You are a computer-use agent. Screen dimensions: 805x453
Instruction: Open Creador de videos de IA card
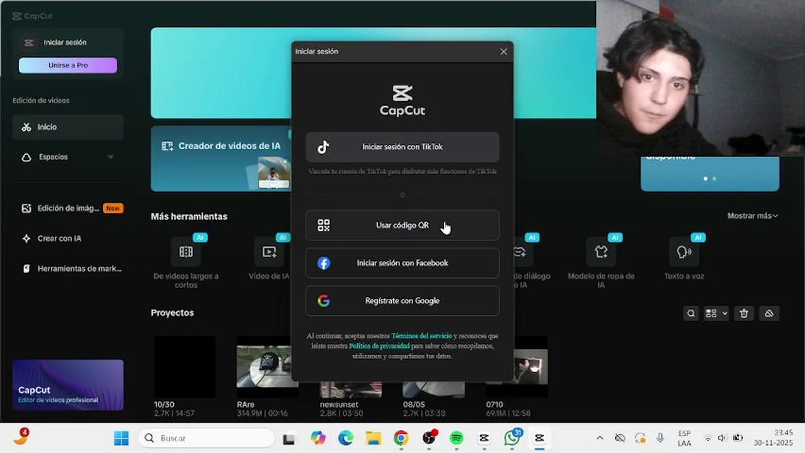click(x=220, y=159)
